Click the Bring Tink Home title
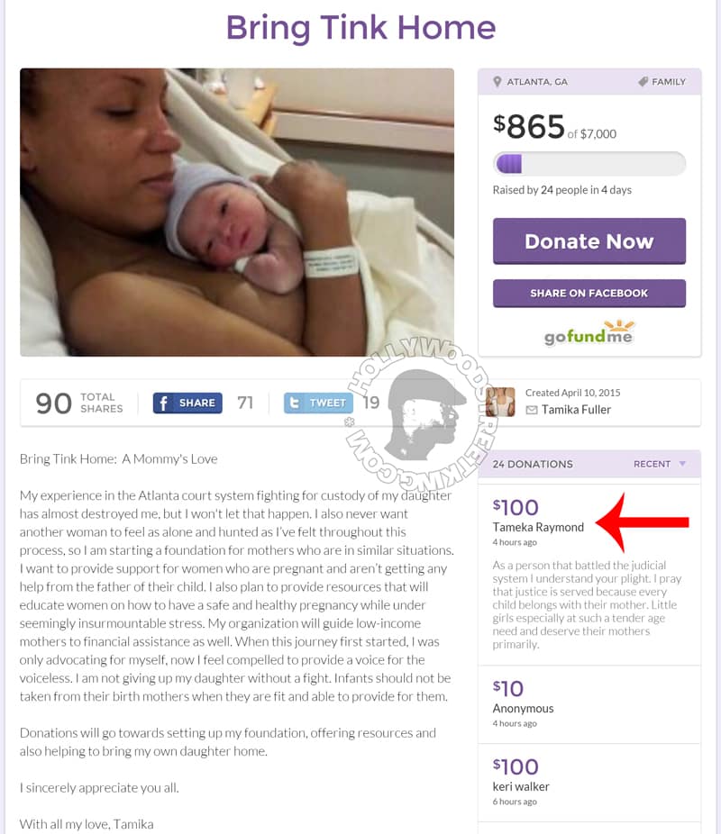Viewport: 721px width, 834px height. pos(360,27)
